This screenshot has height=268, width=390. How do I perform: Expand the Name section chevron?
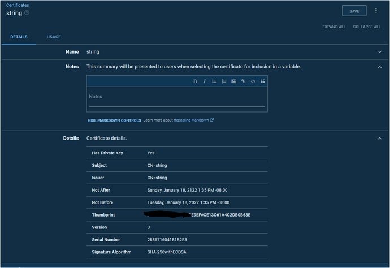click(379, 52)
